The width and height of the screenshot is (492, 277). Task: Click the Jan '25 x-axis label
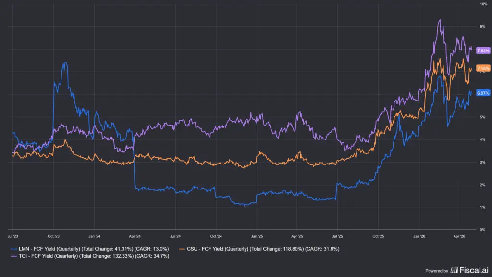coord(257,236)
